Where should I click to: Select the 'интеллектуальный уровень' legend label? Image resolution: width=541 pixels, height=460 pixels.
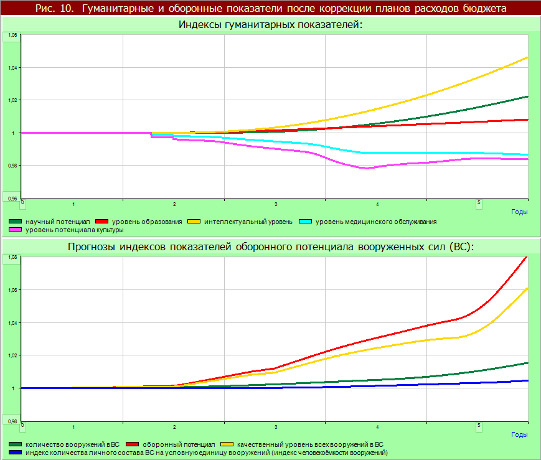[248, 222]
